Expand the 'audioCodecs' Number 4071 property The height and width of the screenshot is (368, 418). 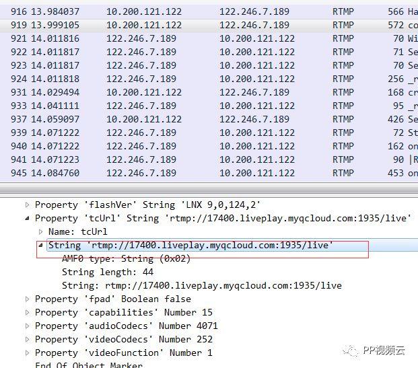point(28,326)
